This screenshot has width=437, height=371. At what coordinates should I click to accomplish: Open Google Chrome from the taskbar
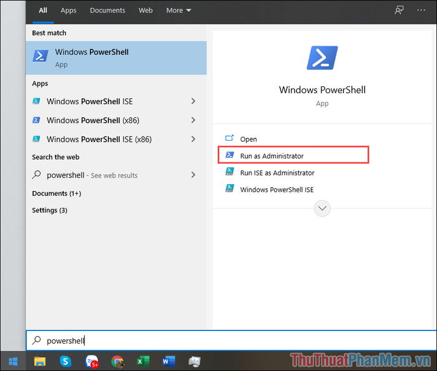tap(117, 360)
